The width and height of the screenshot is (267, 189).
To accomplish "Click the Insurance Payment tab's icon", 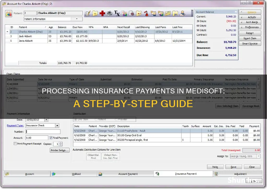I will [x=157, y=174].
